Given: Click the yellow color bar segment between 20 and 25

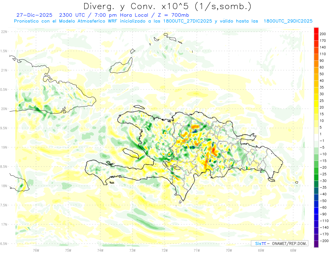Looking at the screenshot, I should point(316,104).
